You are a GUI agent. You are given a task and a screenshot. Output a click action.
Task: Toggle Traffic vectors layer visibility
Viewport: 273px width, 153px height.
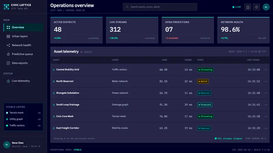23,125
